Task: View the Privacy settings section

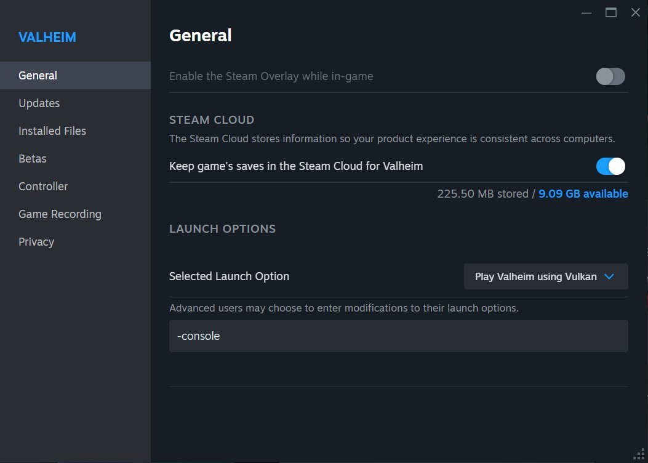Action: pyautogui.click(x=36, y=241)
